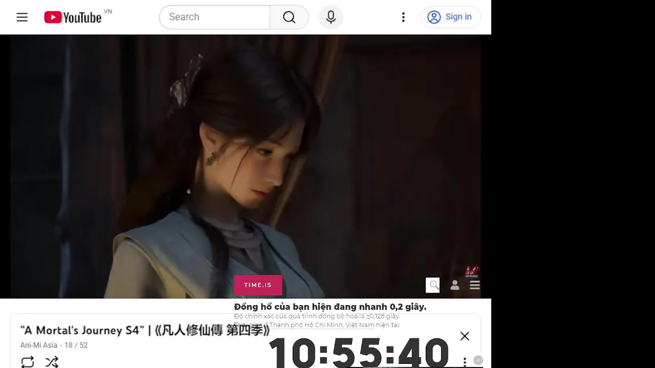Open YouTube settings three-dot menu

click(403, 17)
